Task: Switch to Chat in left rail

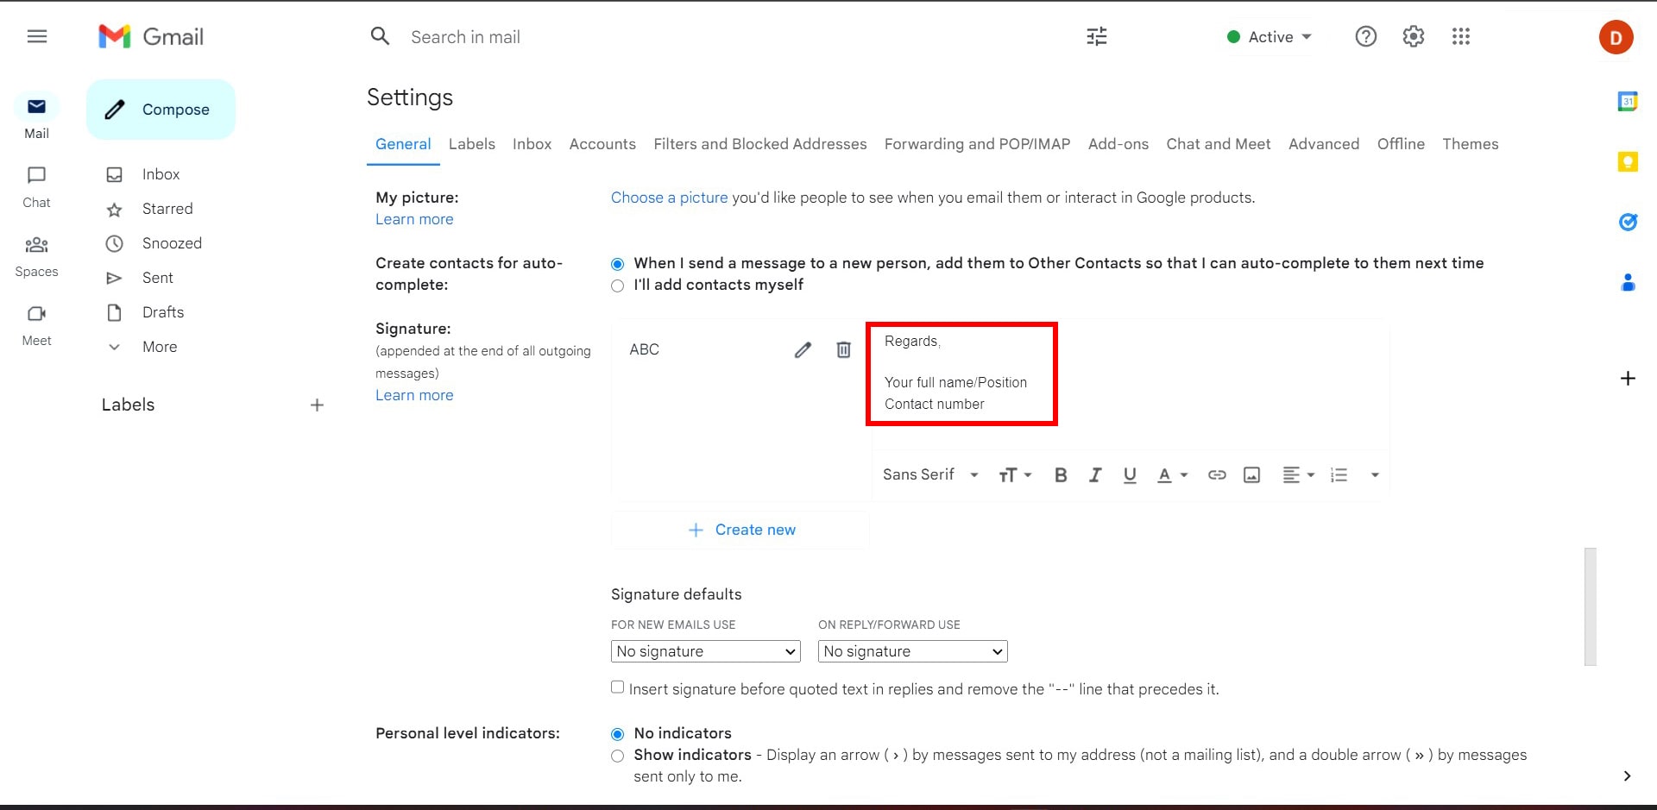Action: pos(36,186)
